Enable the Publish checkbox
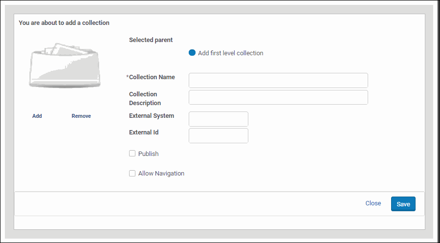Screen dimensions: 440x243 click(x=132, y=154)
